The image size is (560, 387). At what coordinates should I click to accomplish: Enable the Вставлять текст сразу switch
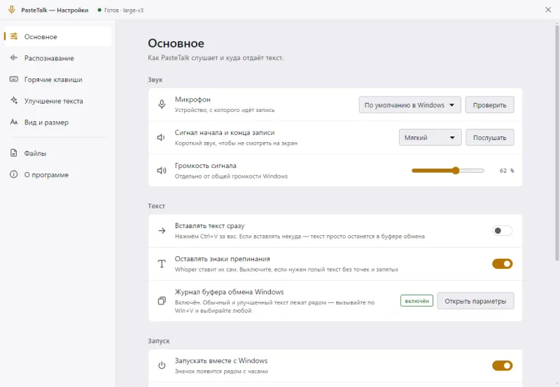tap(502, 231)
